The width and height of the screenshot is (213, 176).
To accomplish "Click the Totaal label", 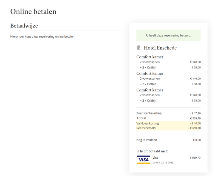I will 141,118.
